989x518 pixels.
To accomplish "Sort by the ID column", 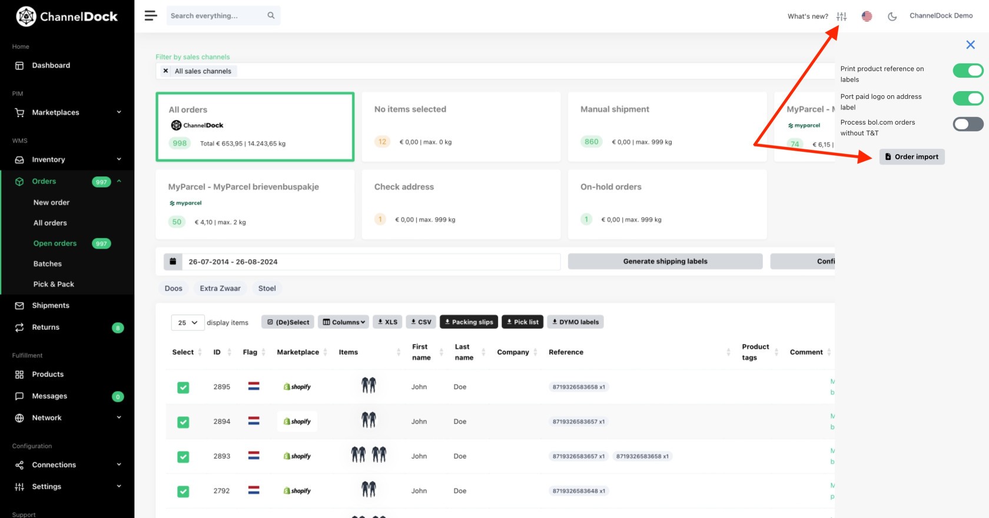I will tap(222, 352).
